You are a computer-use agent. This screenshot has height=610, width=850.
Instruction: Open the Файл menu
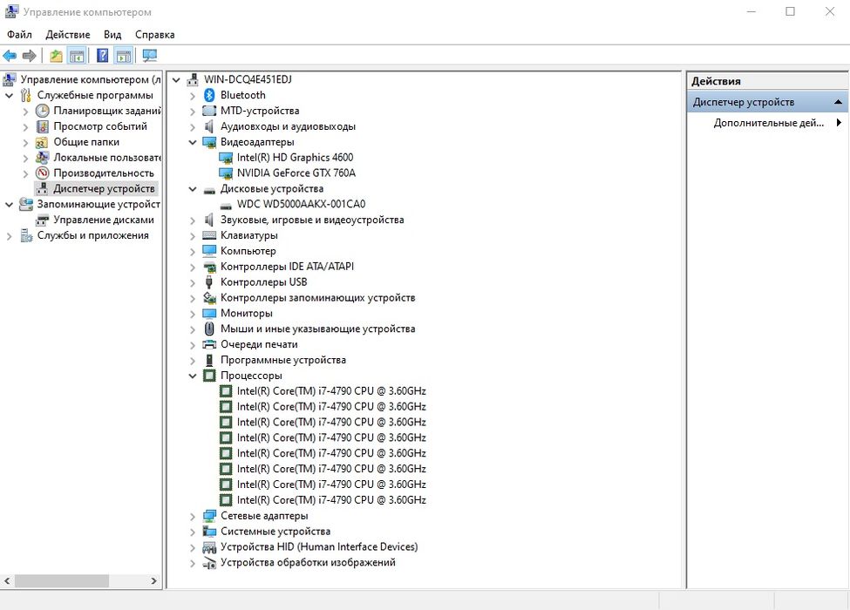tap(19, 35)
